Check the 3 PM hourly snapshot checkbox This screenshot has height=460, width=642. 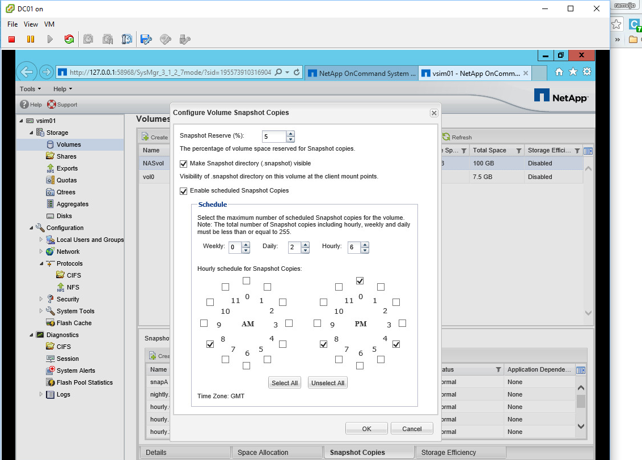click(402, 323)
